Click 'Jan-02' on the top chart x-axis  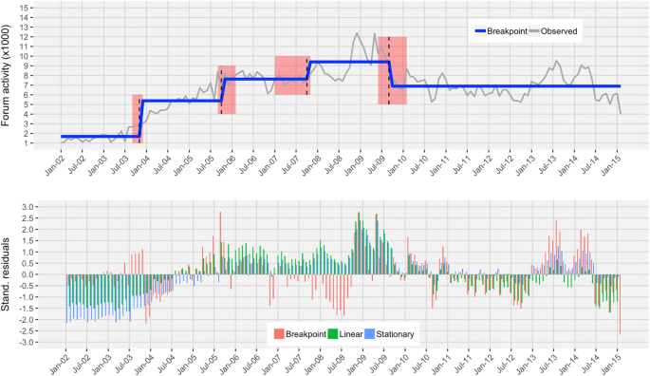55,165
